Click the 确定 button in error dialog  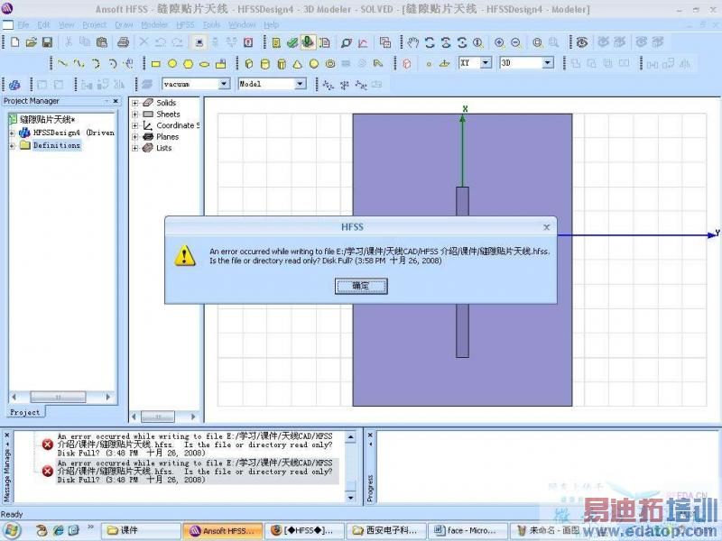tap(361, 286)
